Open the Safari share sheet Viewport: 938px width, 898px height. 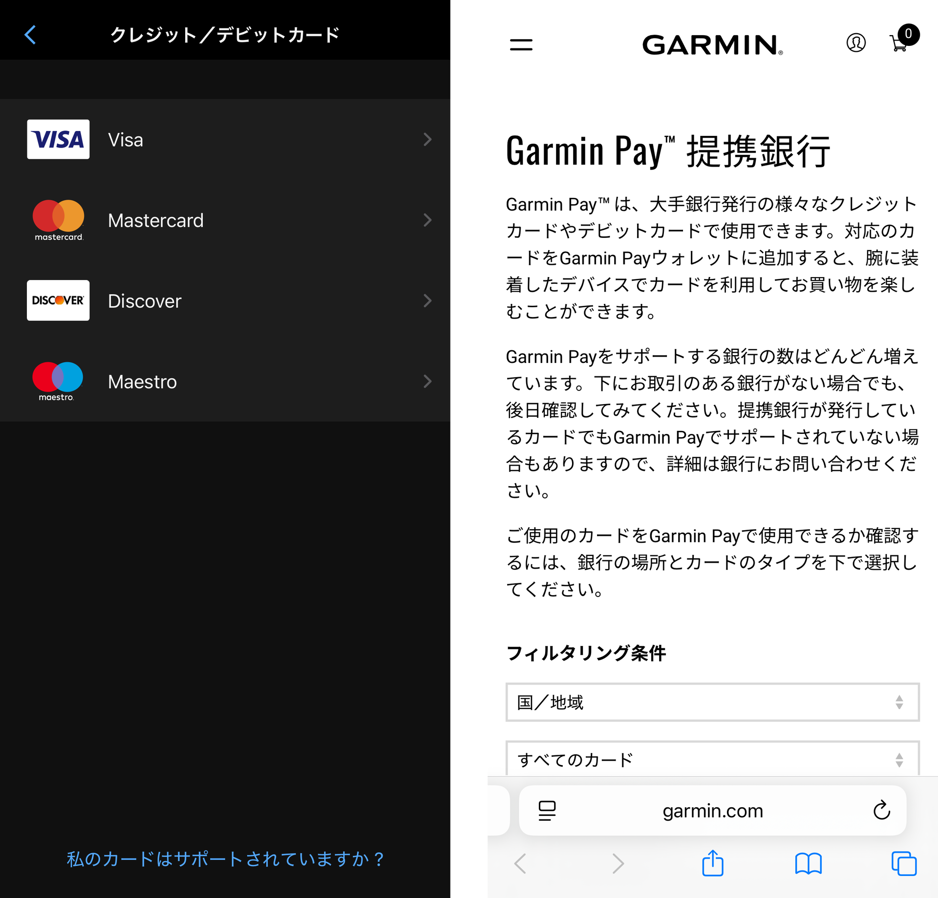coord(712,862)
